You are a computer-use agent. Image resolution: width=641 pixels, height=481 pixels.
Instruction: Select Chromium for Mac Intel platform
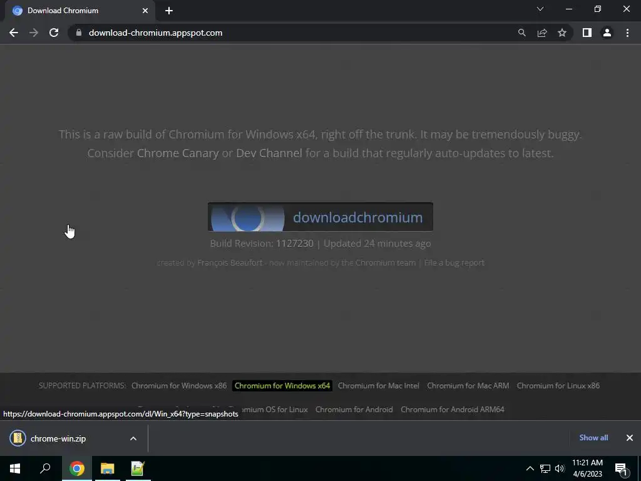tap(379, 386)
